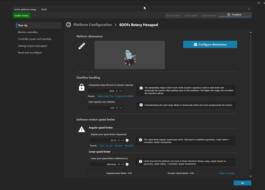Click info icon of dampening range description

(141, 88)
